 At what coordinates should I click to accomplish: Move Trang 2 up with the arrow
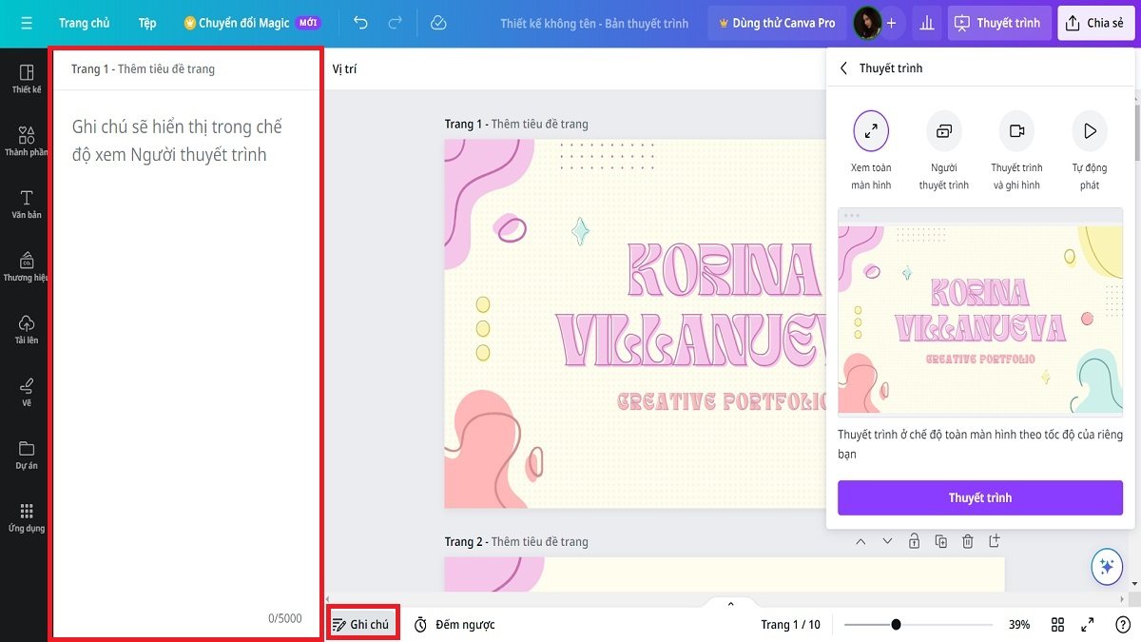coord(861,540)
